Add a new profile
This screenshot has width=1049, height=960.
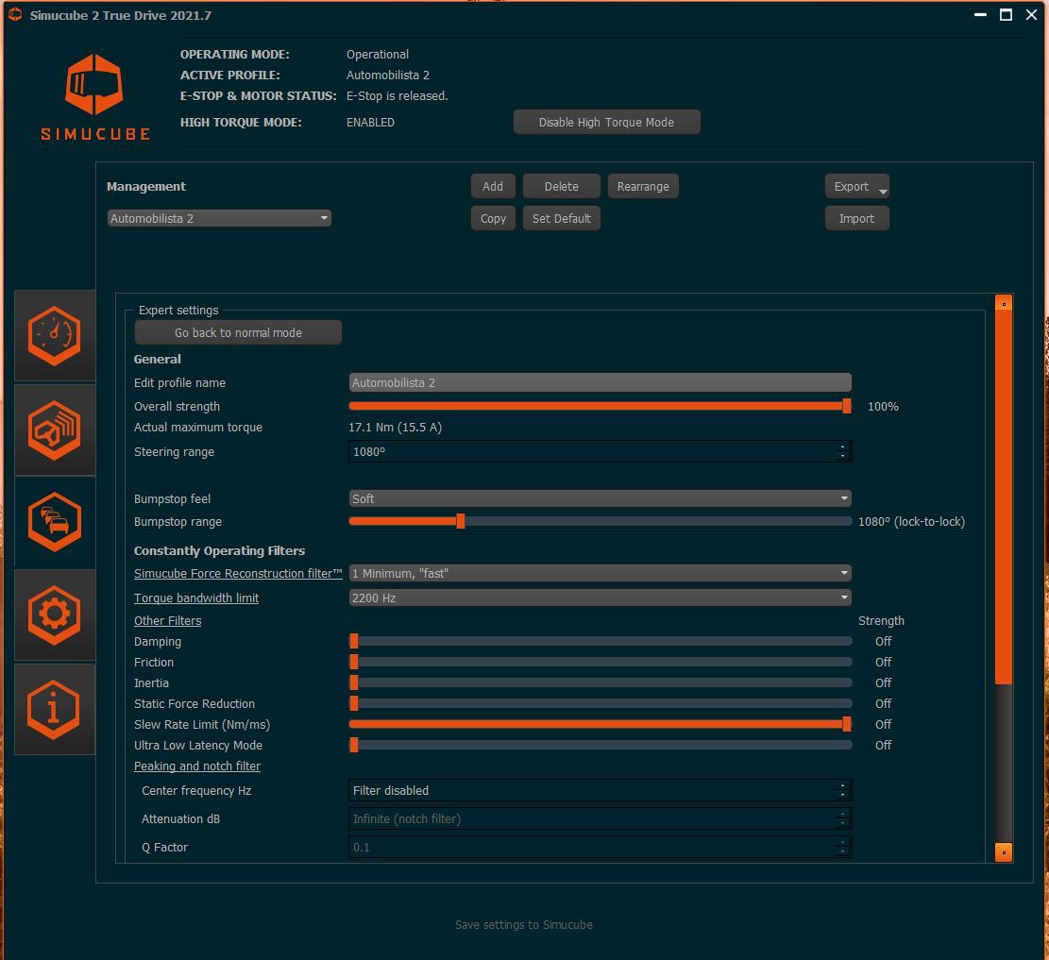pyautogui.click(x=493, y=187)
